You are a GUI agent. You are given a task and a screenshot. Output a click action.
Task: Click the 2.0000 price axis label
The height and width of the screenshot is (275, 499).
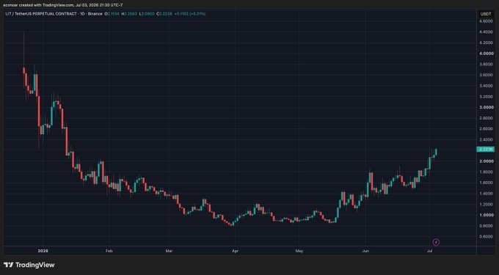coord(486,161)
